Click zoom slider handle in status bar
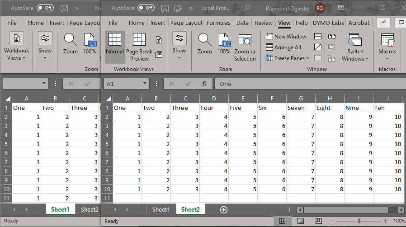The width and height of the screenshot is (406, 227). (x=359, y=221)
